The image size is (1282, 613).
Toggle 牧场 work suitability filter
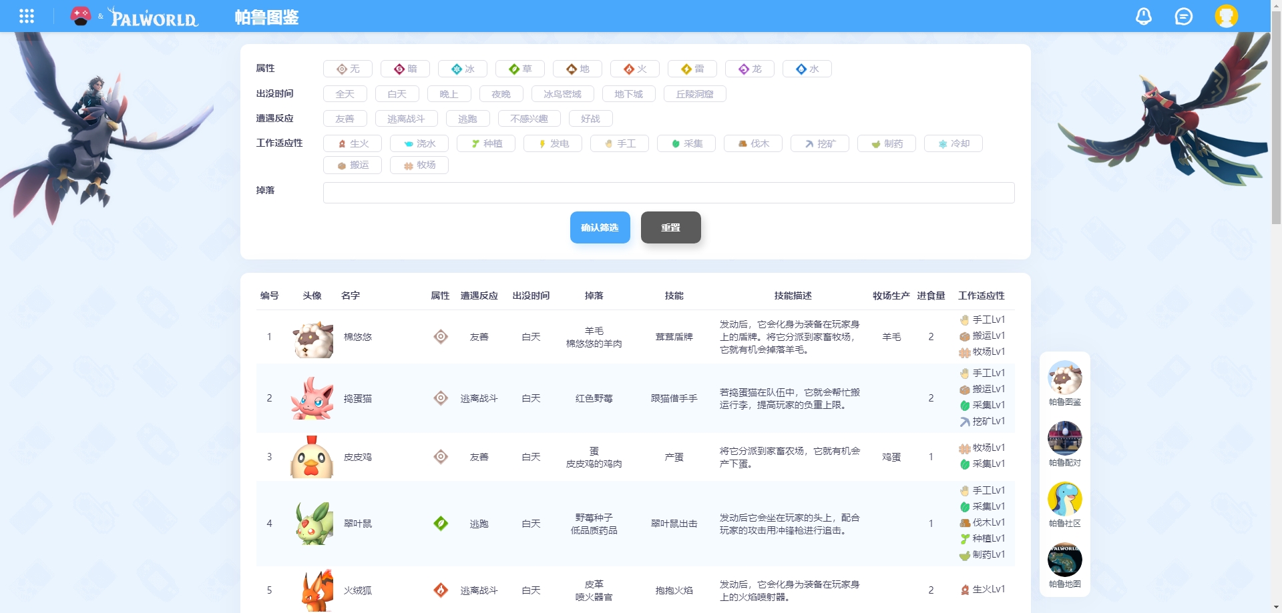pyautogui.click(x=419, y=165)
